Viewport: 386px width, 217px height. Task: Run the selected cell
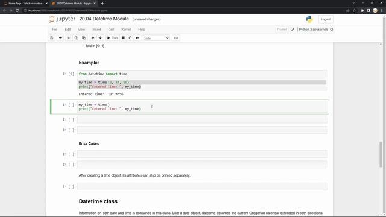112,38
